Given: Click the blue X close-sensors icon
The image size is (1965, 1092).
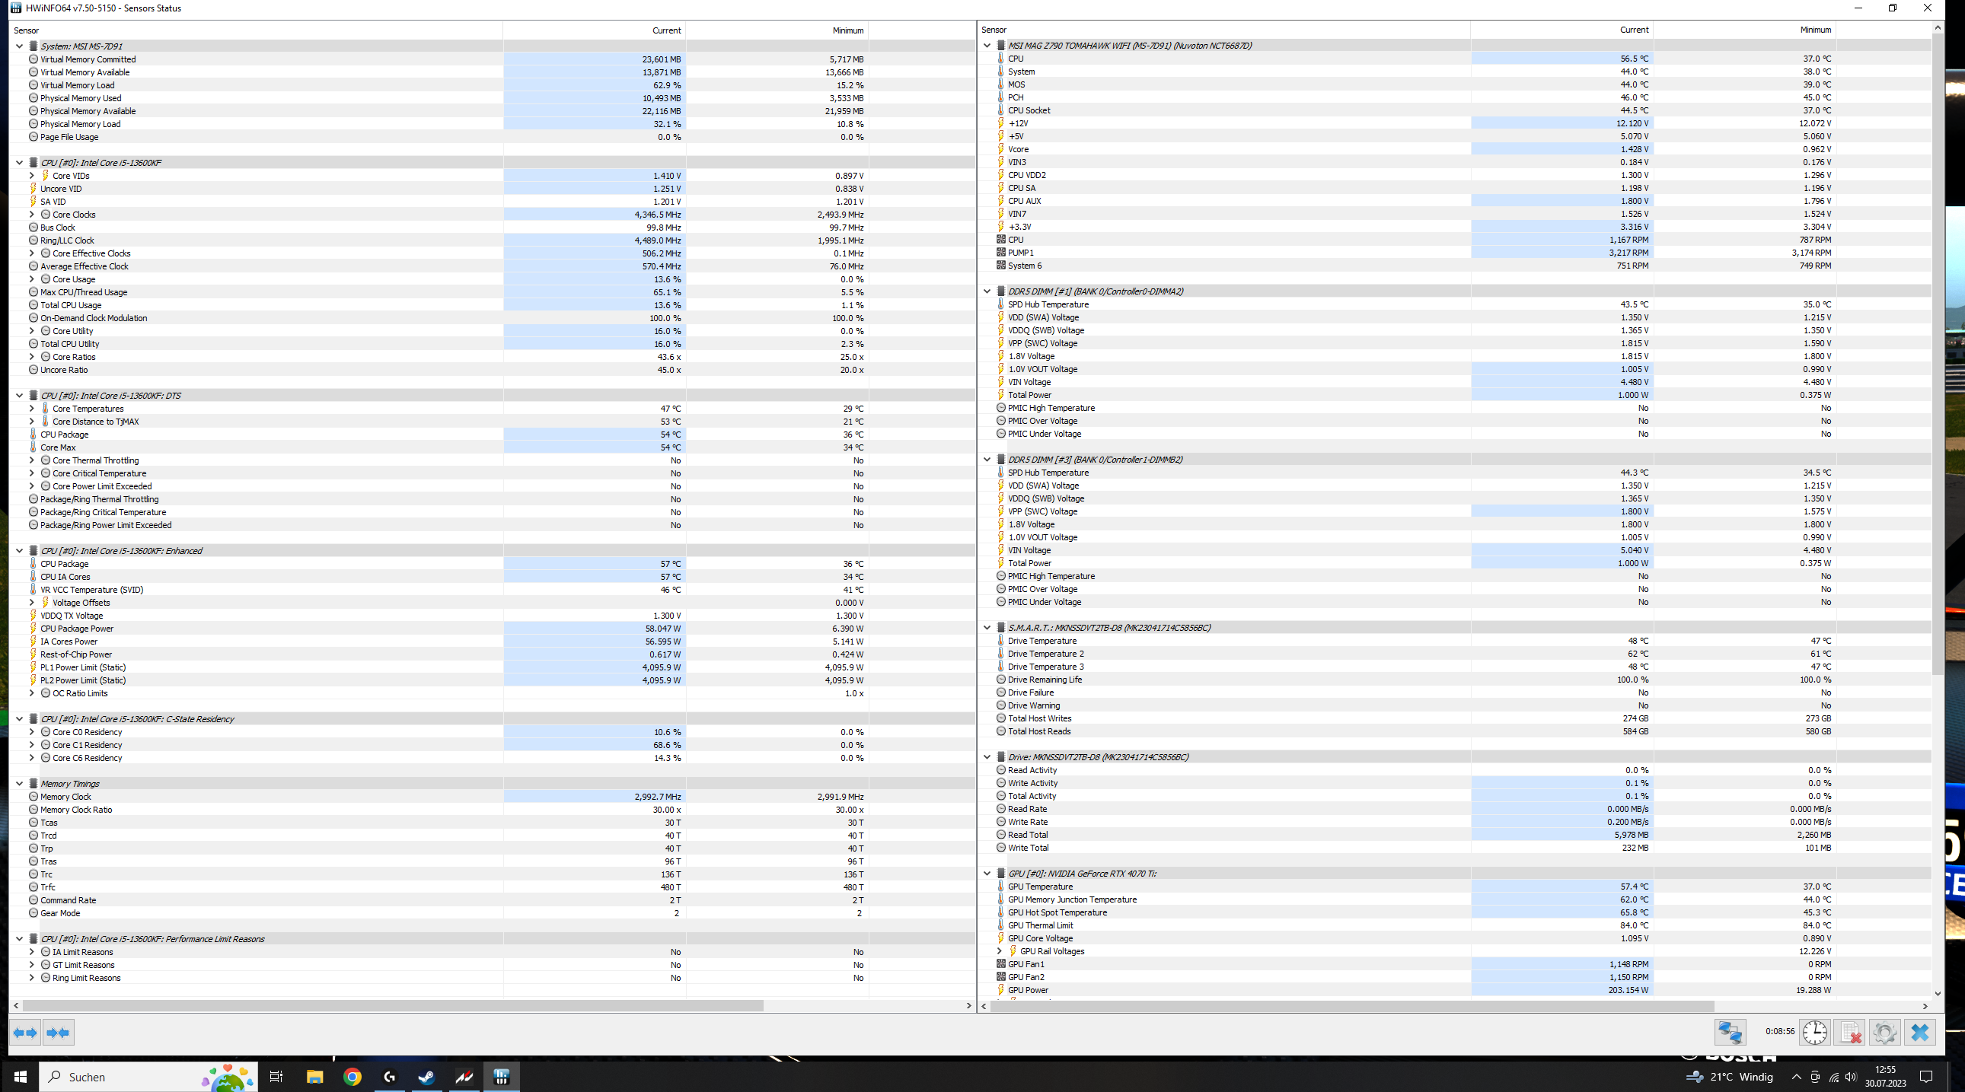Looking at the screenshot, I should click(1920, 1033).
